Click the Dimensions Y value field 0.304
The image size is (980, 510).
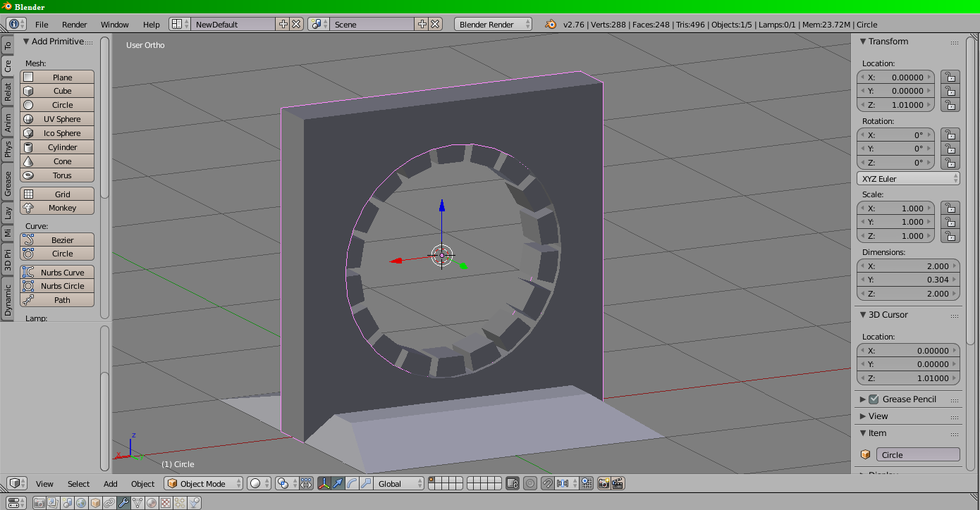tap(908, 280)
